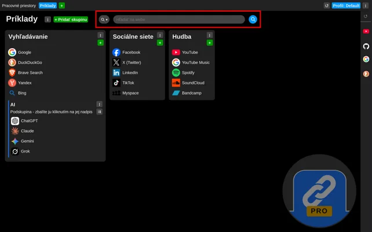Click the Spotify icon
The image size is (372, 232).
tap(176, 72)
